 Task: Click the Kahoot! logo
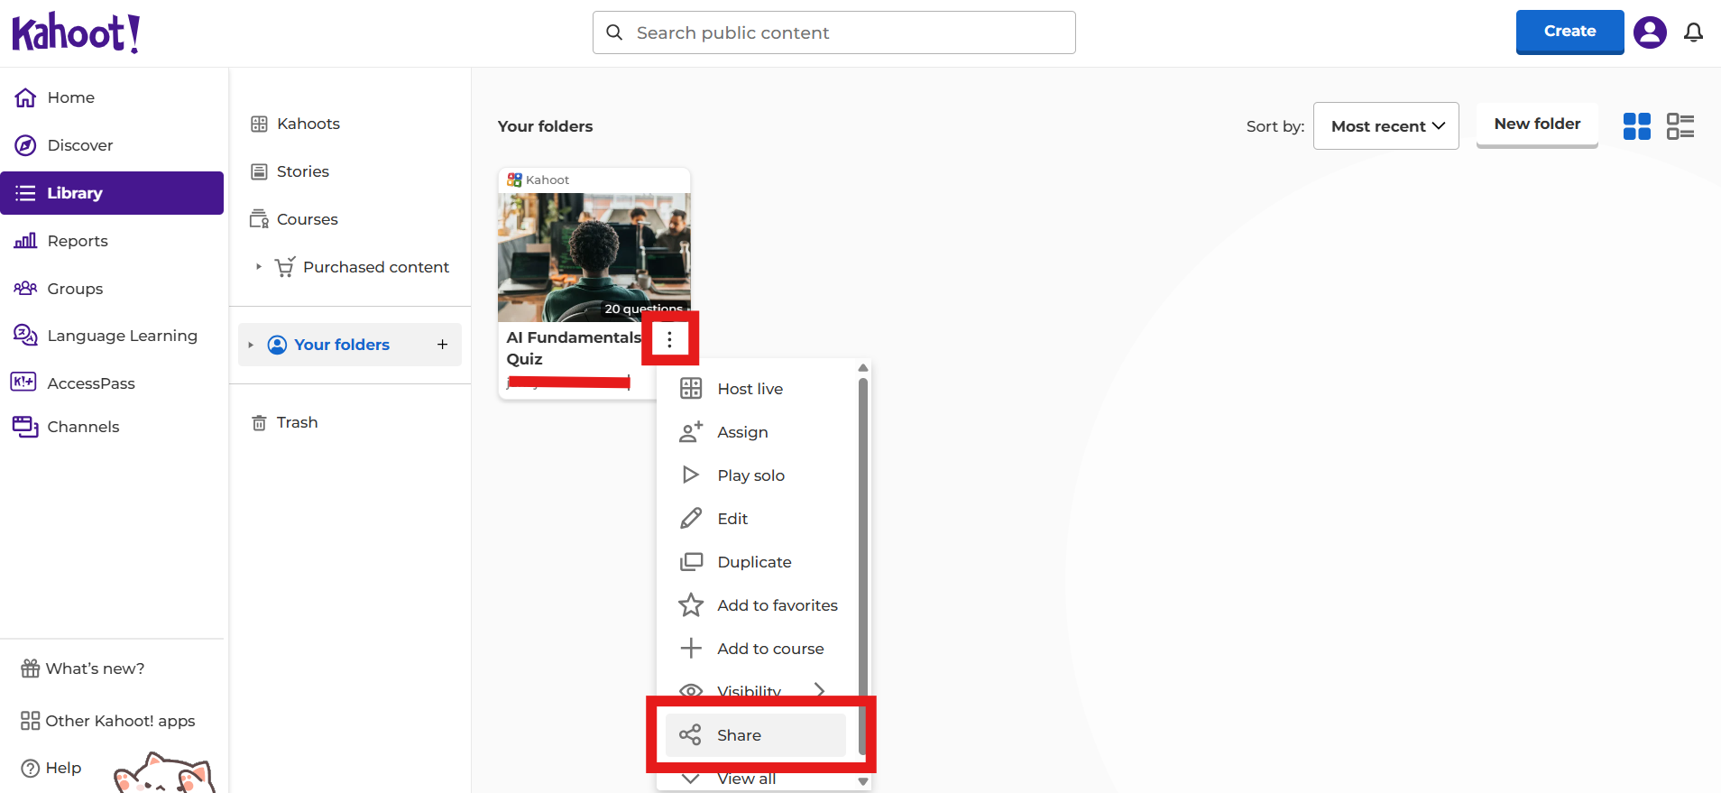pyautogui.click(x=76, y=33)
